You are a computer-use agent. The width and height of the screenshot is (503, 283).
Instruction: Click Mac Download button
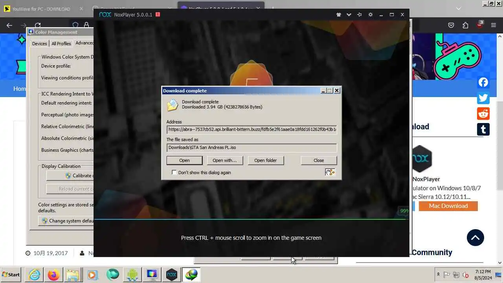point(448,206)
